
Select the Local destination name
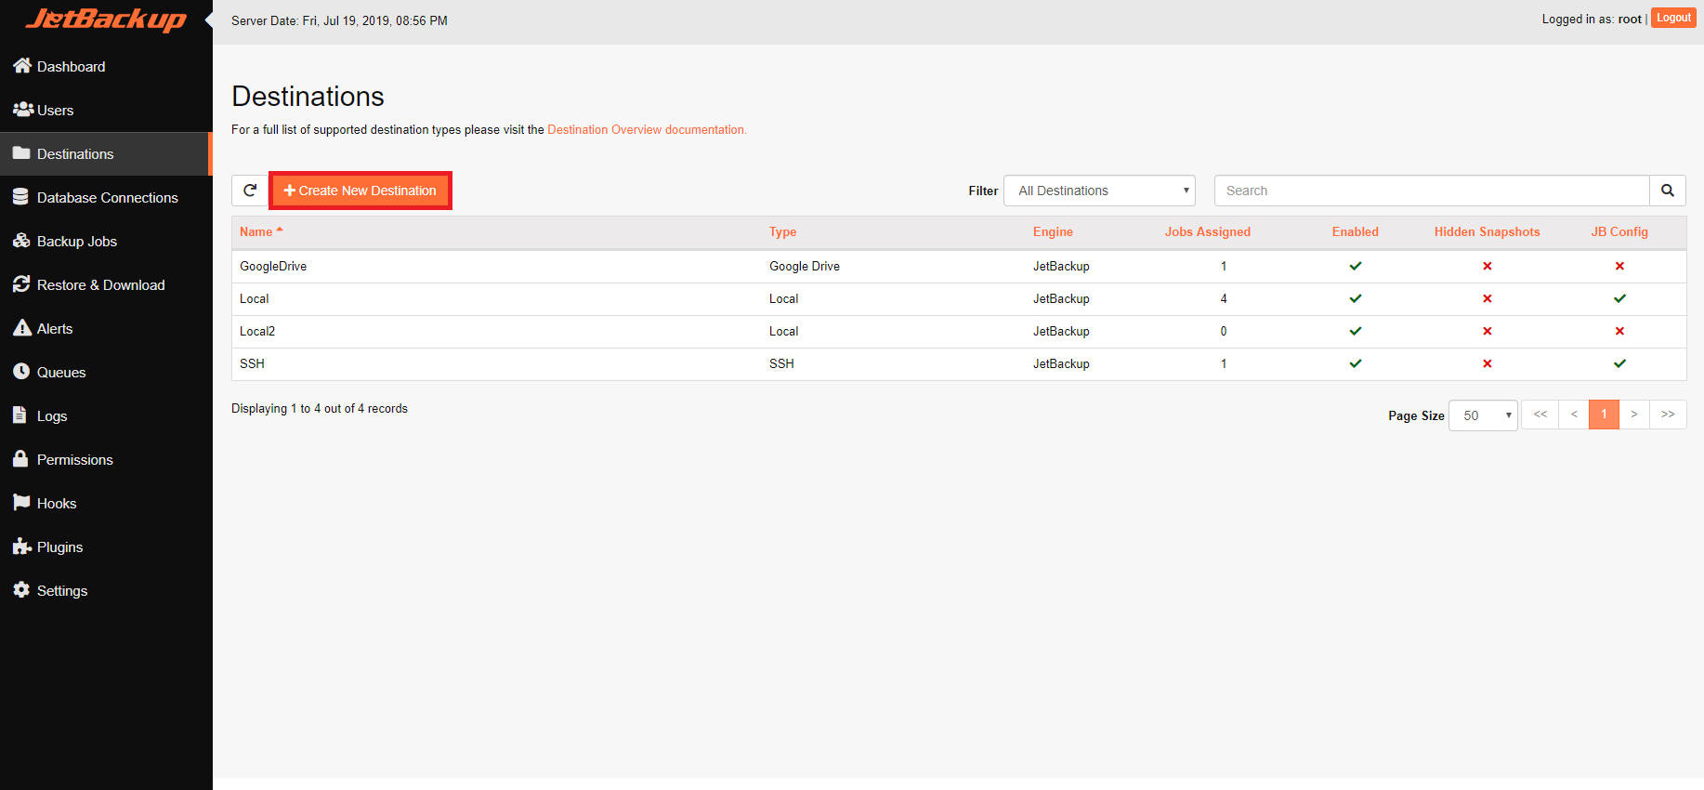pos(254,298)
